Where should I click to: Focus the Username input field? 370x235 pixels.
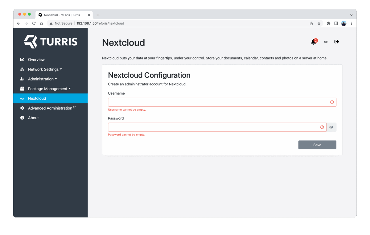click(222, 102)
